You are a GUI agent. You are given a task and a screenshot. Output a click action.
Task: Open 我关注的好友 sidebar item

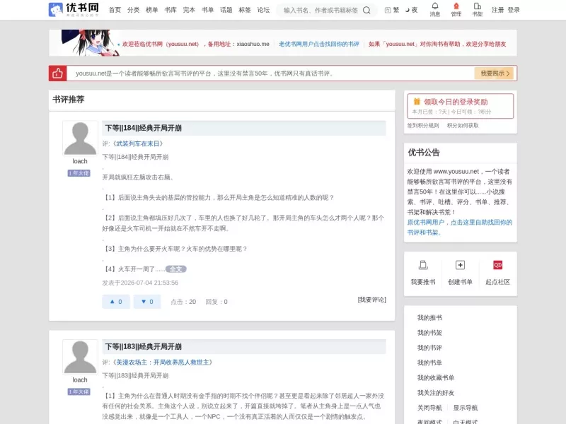[x=436, y=393]
